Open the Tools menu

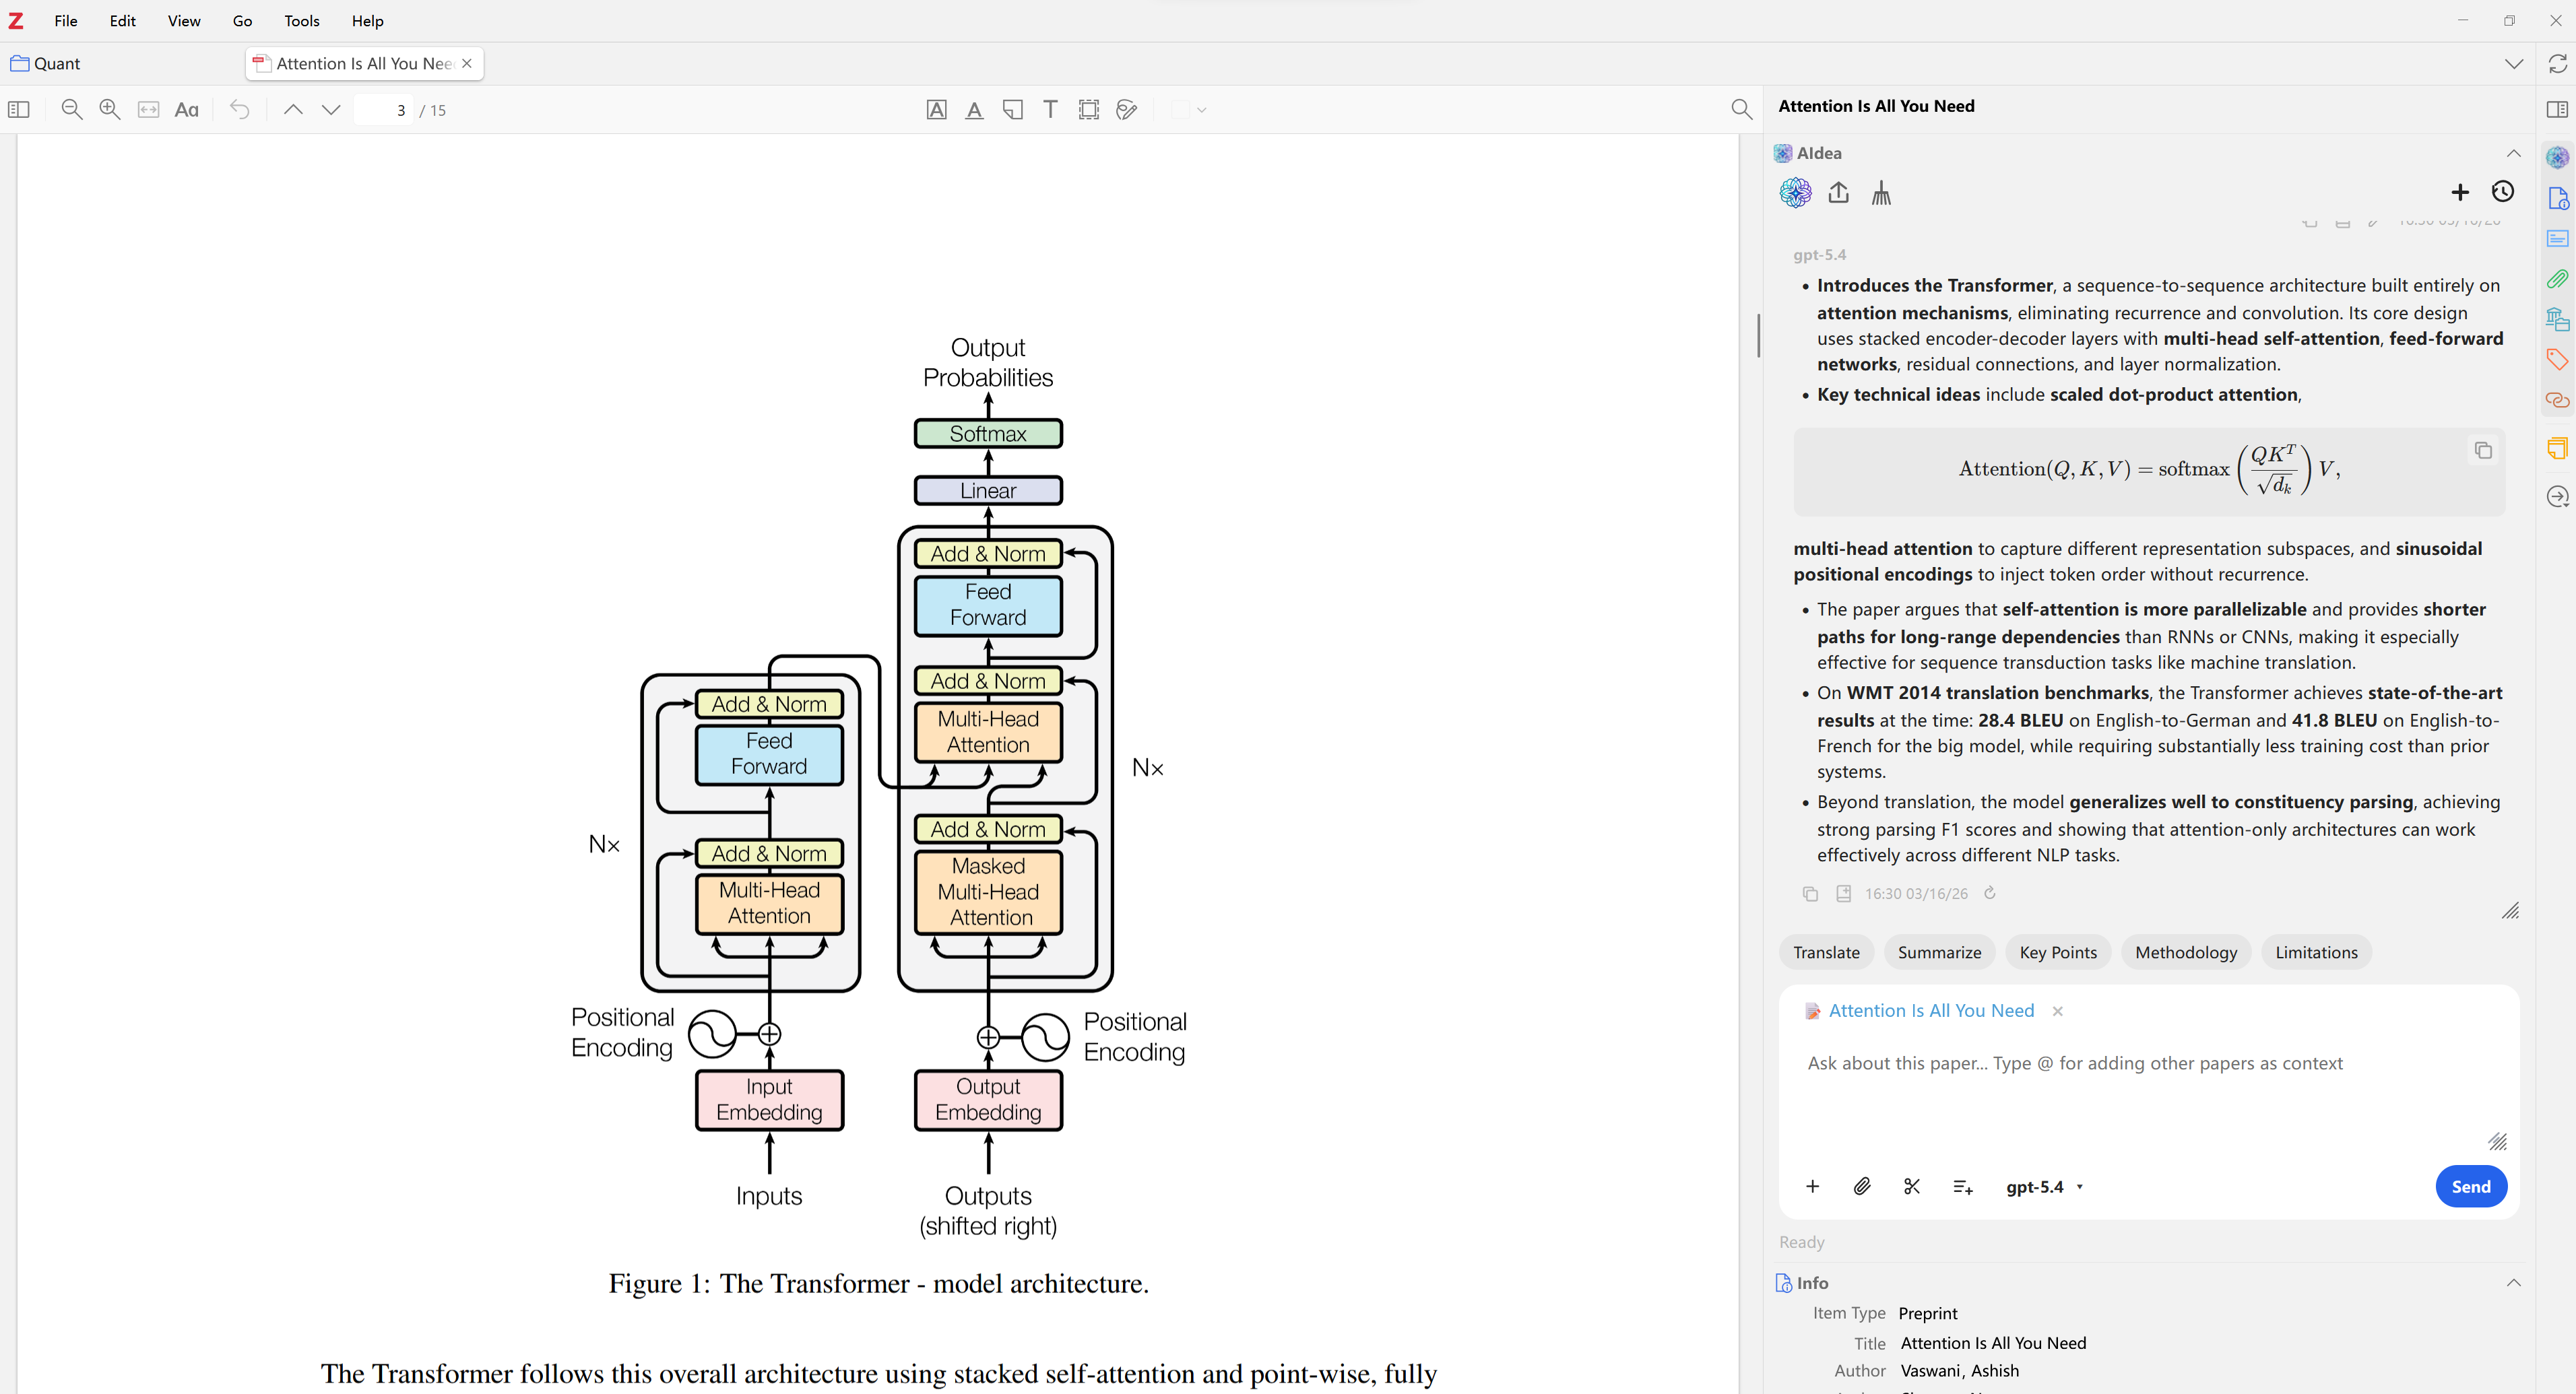pyautogui.click(x=301, y=21)
